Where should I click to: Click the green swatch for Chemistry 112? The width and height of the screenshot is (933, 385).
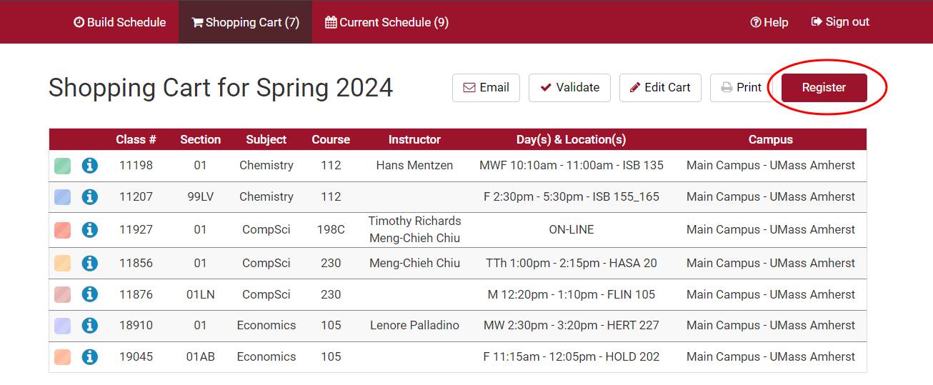63,166
